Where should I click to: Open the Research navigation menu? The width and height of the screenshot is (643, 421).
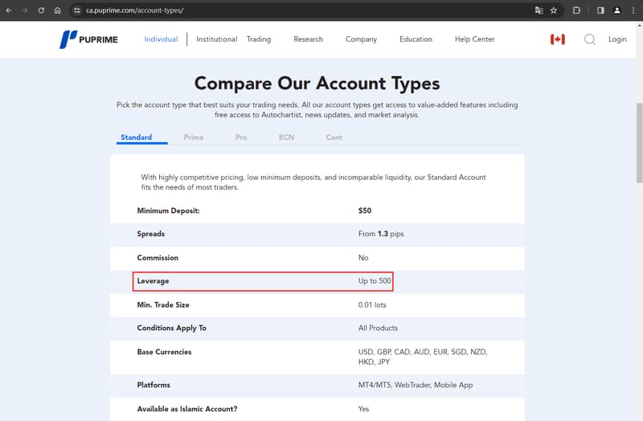pos(308,39)
